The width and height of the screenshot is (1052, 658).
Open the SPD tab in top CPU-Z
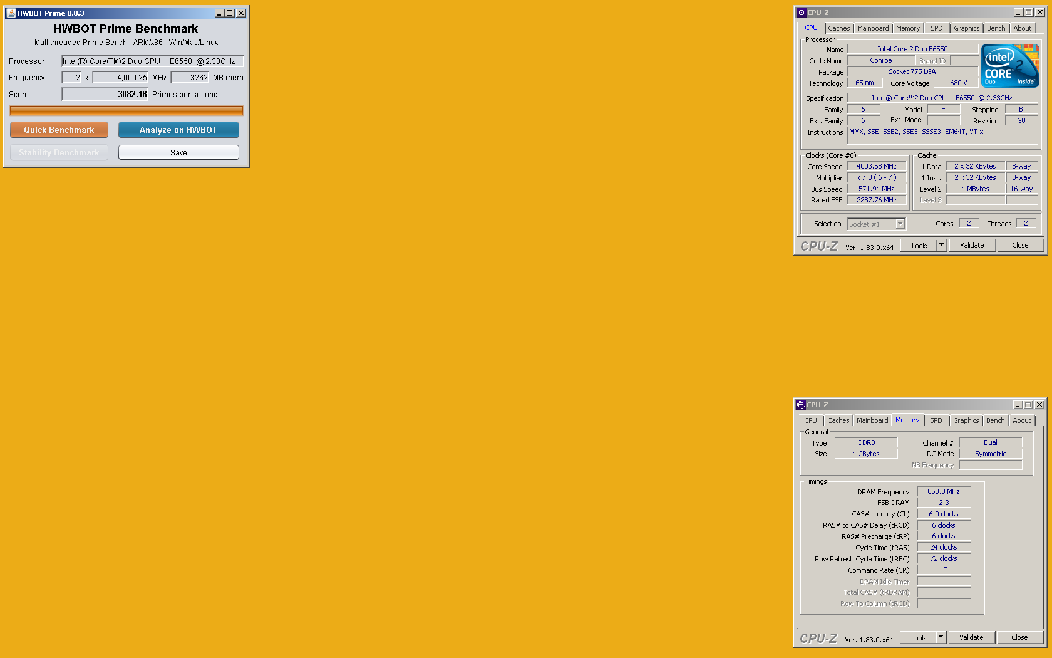(937, 28)
